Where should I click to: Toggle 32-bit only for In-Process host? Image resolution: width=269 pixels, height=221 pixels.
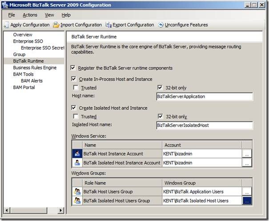coord(160,87)
